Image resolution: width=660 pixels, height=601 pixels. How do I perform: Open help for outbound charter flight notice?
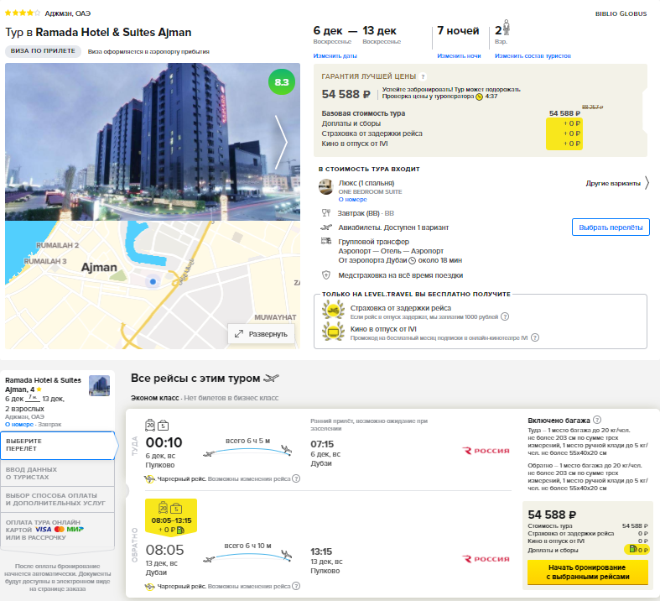[296, 478]
